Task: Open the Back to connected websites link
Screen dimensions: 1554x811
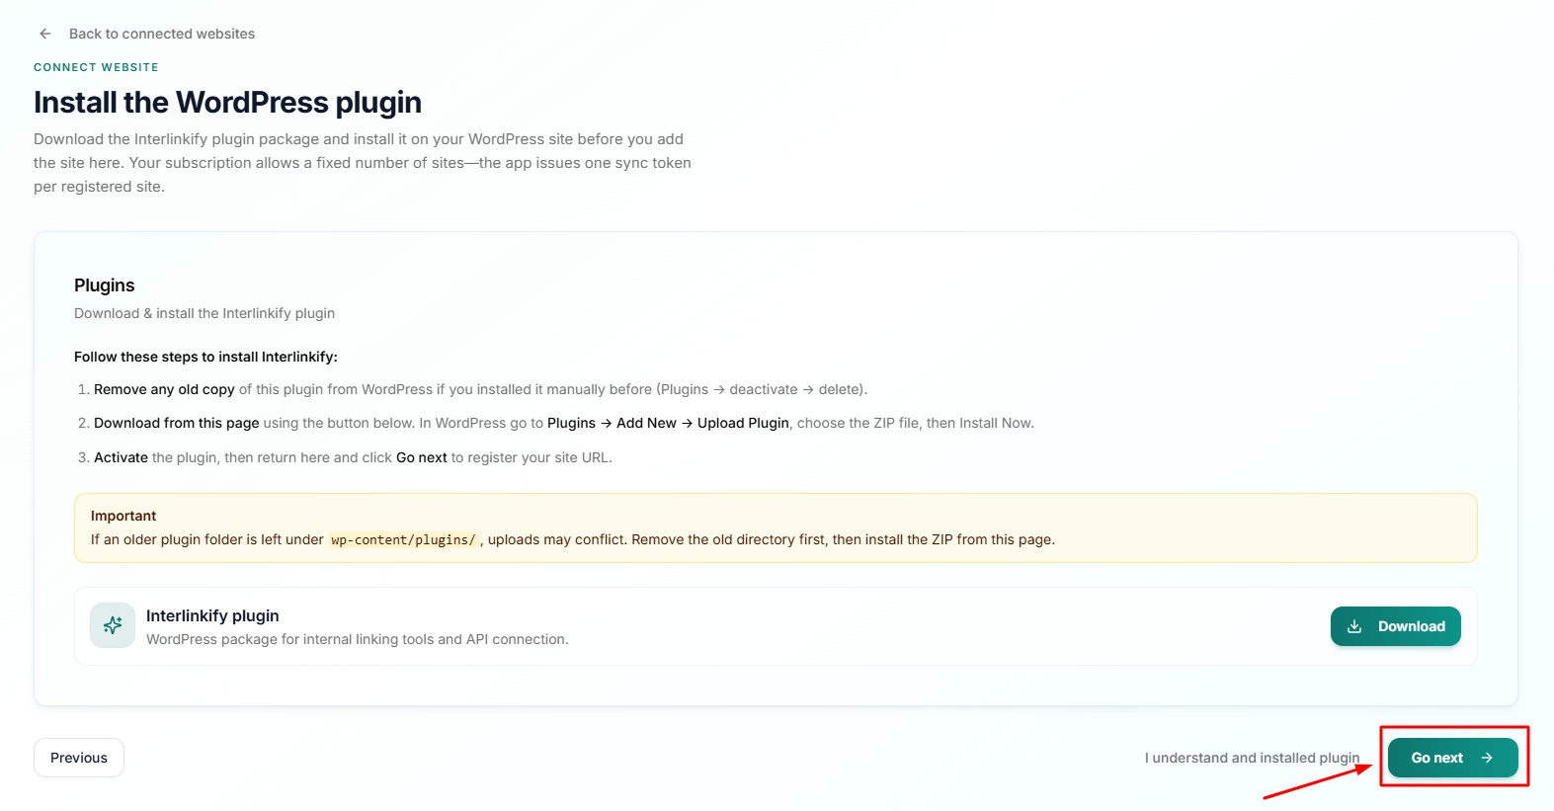Action: 162,34
